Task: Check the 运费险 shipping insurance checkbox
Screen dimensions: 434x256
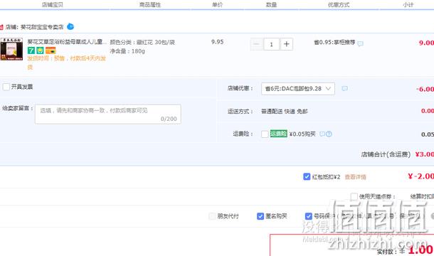Action: click(265, 134)
